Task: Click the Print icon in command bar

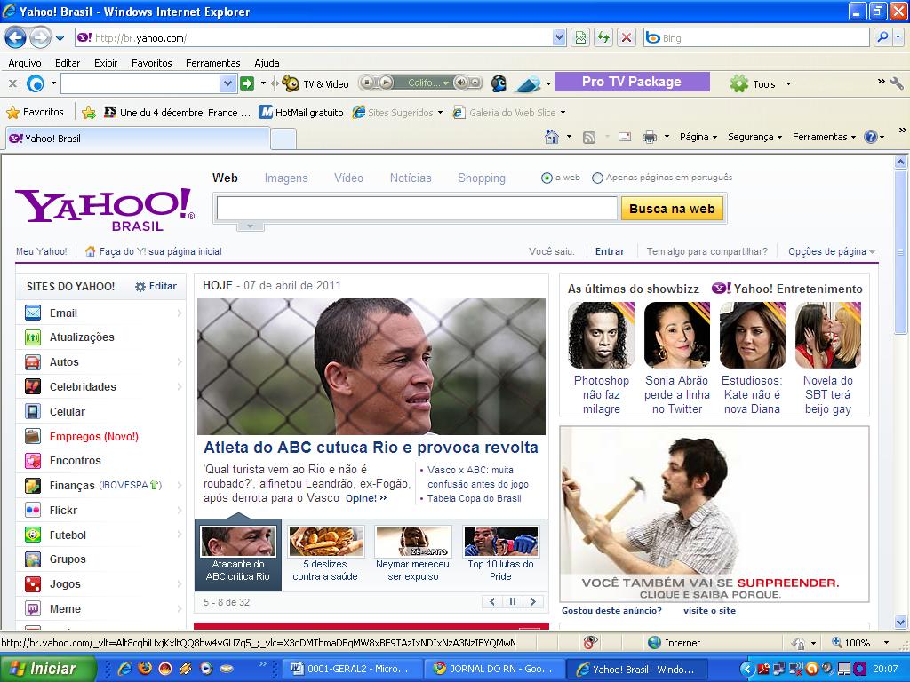Action: coord(650,138)
